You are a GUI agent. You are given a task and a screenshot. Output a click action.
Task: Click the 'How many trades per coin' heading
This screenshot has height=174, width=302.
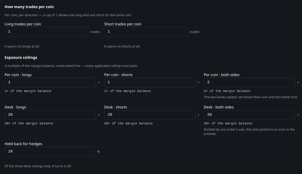pos(29,7)
